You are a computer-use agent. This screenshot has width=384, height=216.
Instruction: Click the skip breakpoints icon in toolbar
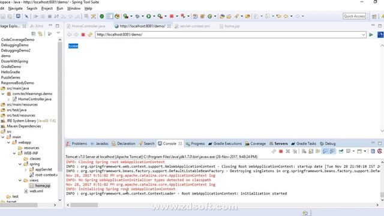point(26,16)
